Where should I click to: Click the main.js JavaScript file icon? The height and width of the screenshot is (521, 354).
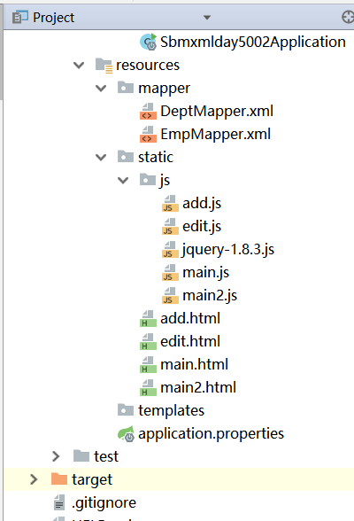(x=170, y=273)
